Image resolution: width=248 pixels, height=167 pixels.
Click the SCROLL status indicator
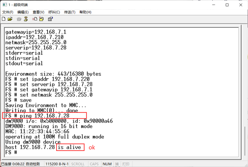(78, 164)
